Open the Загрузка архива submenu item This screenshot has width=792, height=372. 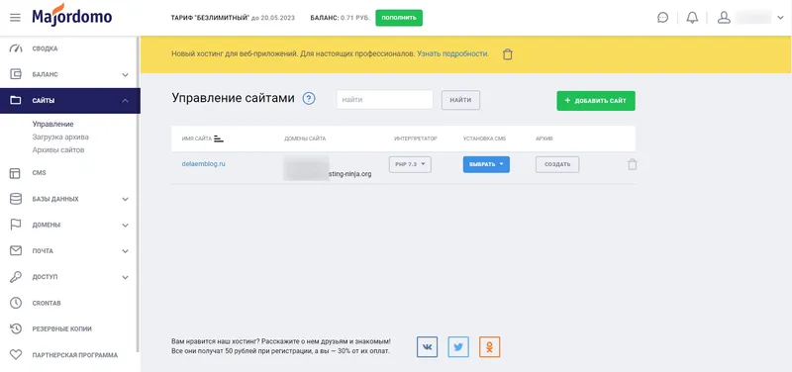click(x=60, y=137)
